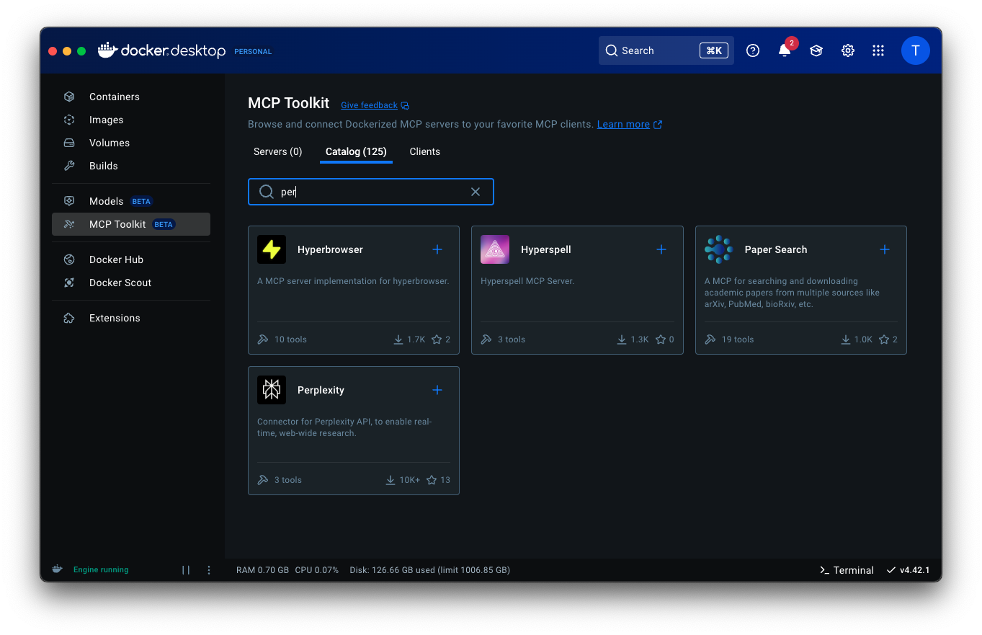
Task: Click '19 tools' on Paper Search card
Action: (x=738, y=339)
